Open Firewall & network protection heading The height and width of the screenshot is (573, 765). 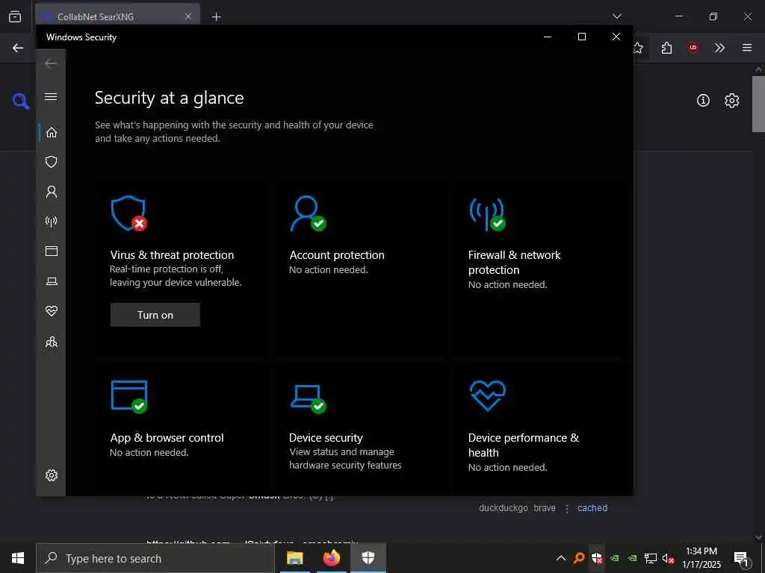(x=514, y=262)
